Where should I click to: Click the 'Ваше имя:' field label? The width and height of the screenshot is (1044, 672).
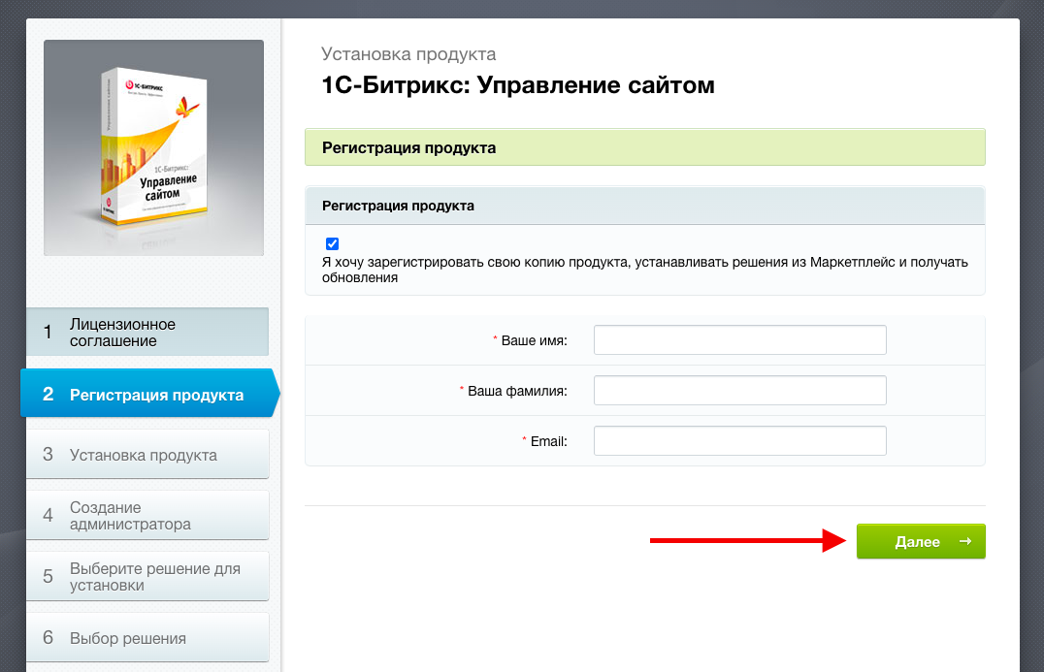click(x=534, y=340)
